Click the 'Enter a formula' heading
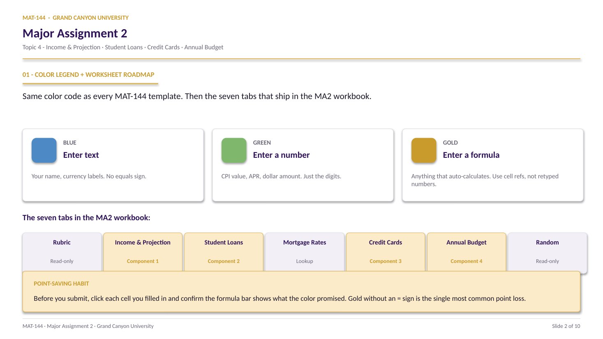The image size is (603, 339). [471, 155]
